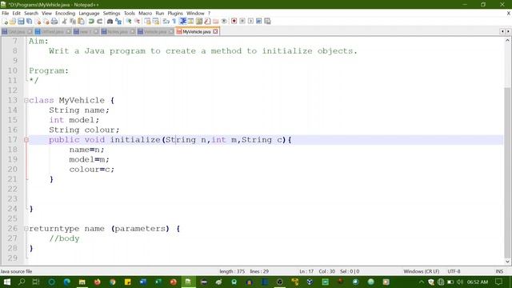
Task: Open the Function List panel icon
Action: point(207,22)
